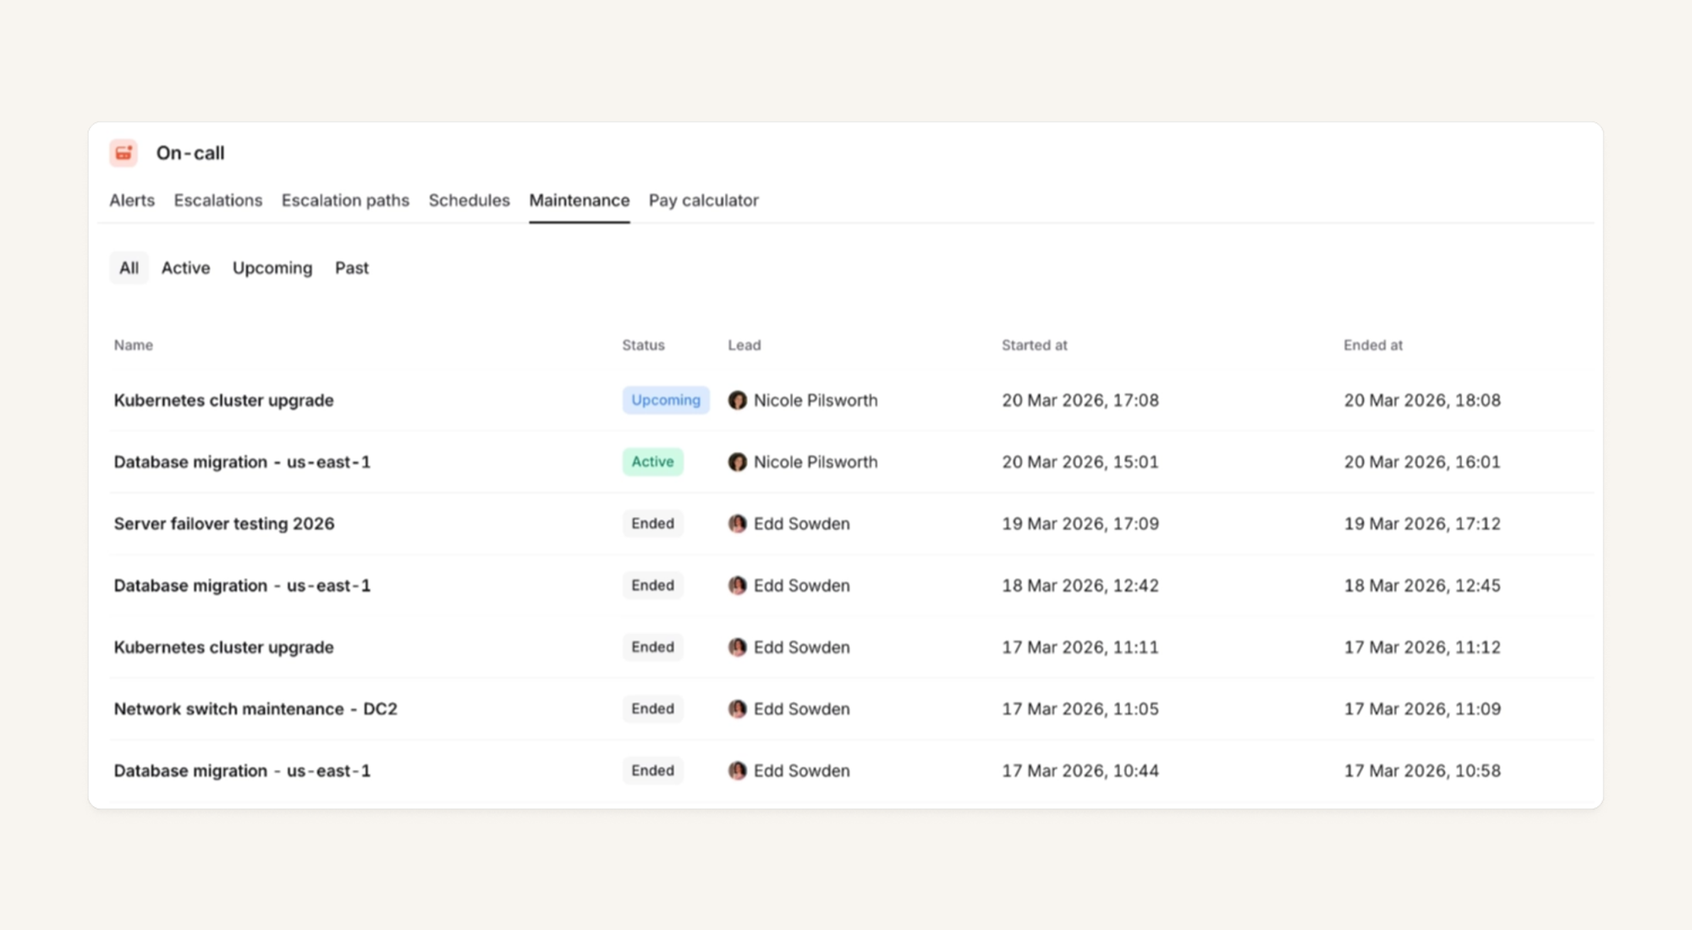Select the Past filter
1692x930 pixels.
point(351,268)
